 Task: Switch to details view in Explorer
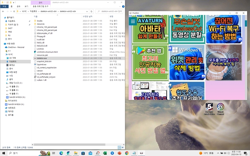point(119,147)
